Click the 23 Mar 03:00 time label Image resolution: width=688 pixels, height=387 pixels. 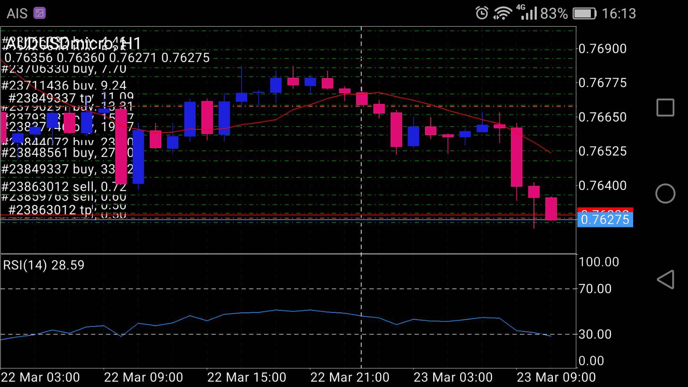click(453, 378)
